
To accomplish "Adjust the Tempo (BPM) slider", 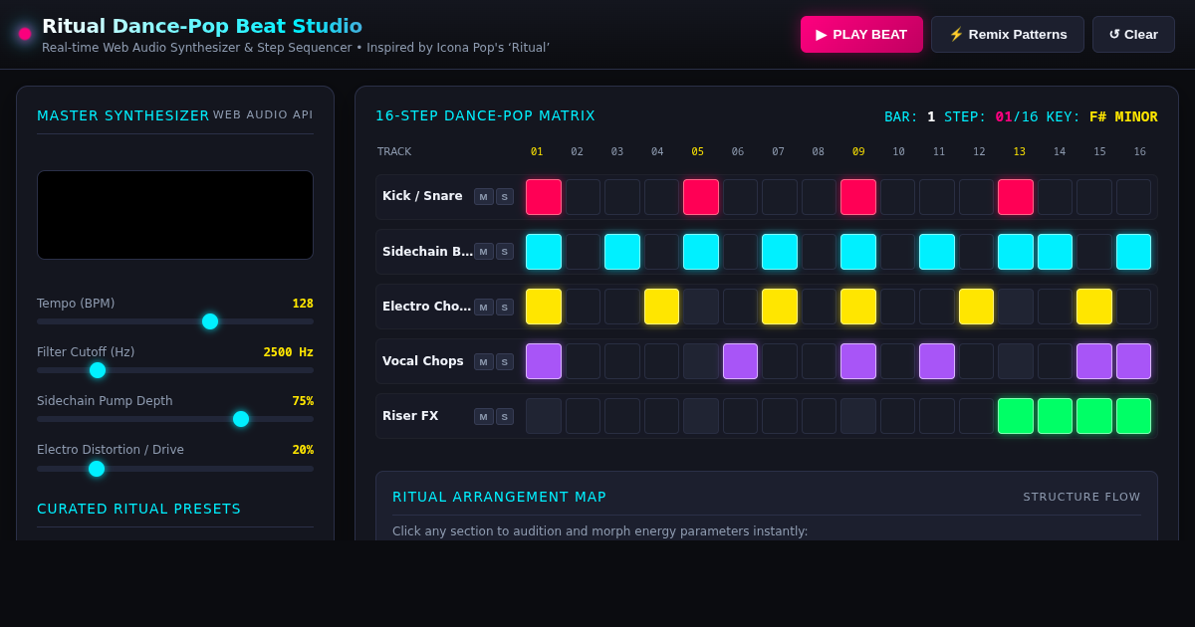I will pos(175,321).
